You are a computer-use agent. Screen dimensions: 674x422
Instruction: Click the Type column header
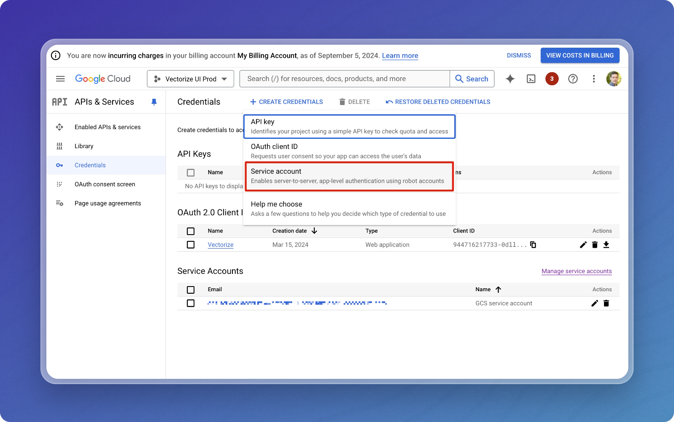tap(372, 231)
